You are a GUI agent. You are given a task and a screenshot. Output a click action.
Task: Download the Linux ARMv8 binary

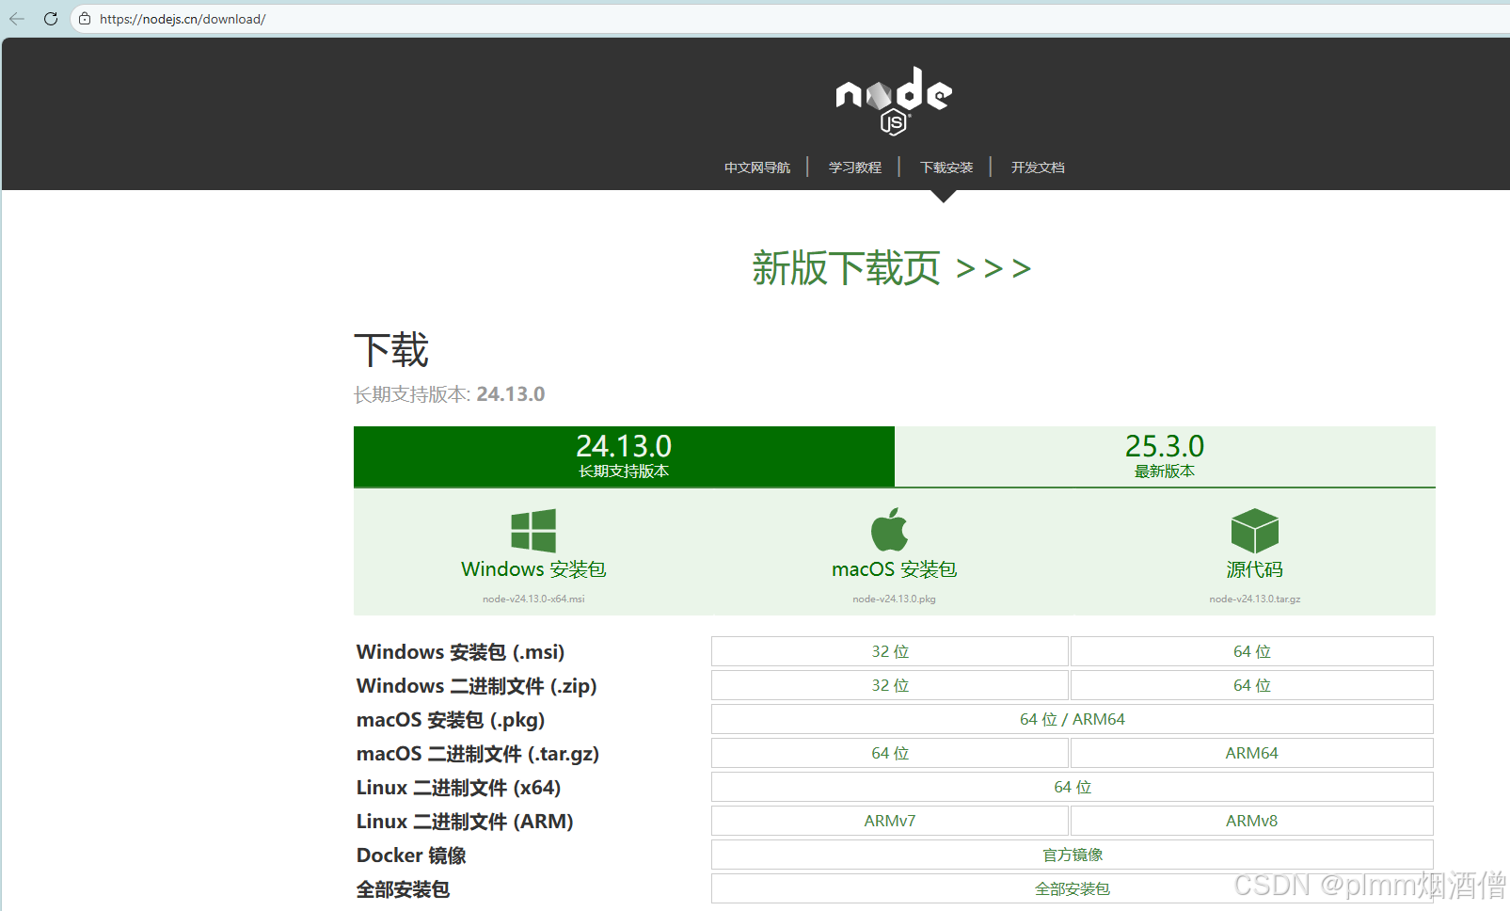[x=1252, y=821]
